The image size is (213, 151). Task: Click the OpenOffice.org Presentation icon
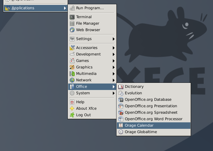tap(121, 106)
